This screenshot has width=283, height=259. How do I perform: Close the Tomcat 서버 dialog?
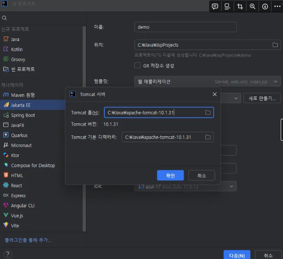214,94
